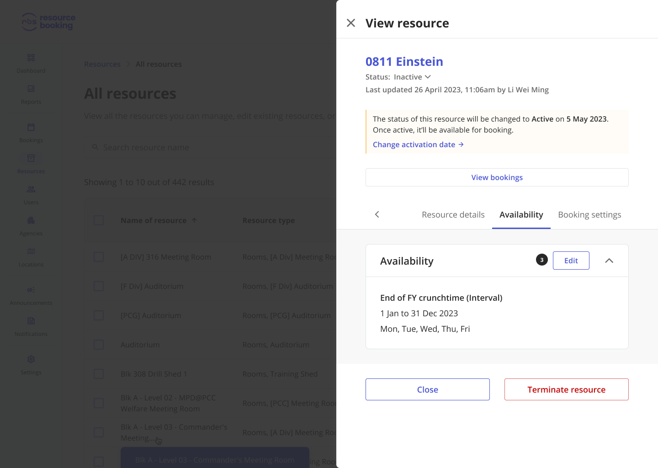This screenshot has width=658, height=468.
Task: Open the Dashboard sidebar icon
Action: pos(31,58)
